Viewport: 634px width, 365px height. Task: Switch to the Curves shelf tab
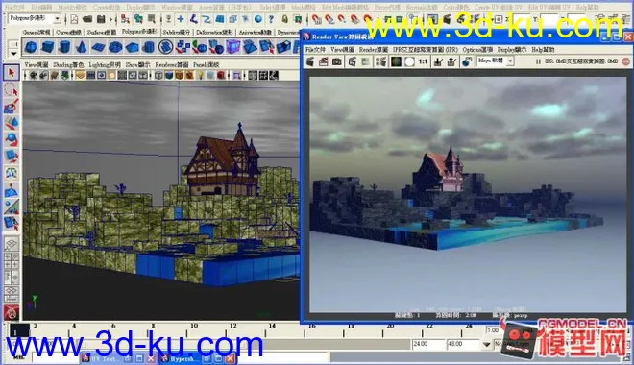tap(68, 32)
